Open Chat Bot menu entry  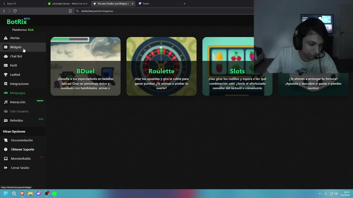tap(16, 56)
